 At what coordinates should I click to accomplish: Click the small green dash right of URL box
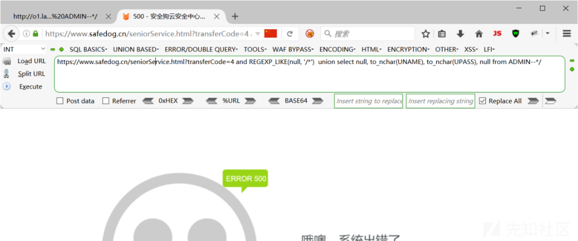(x=572, y=60)
